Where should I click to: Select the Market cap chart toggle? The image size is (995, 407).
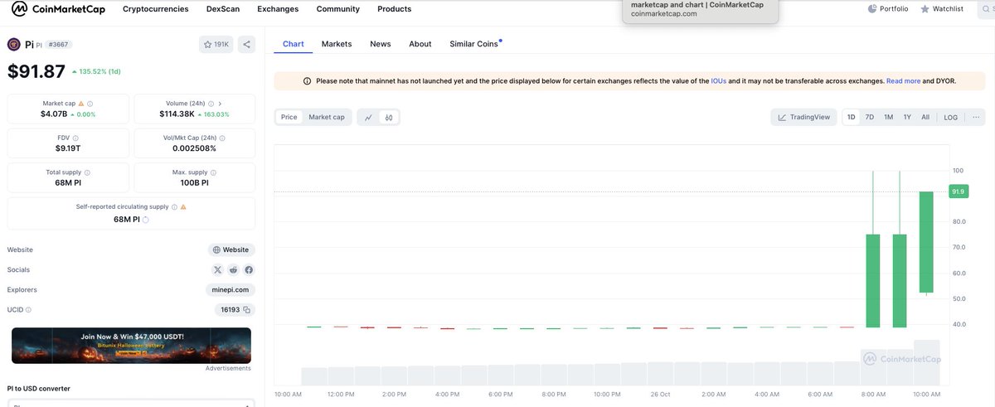327,118
